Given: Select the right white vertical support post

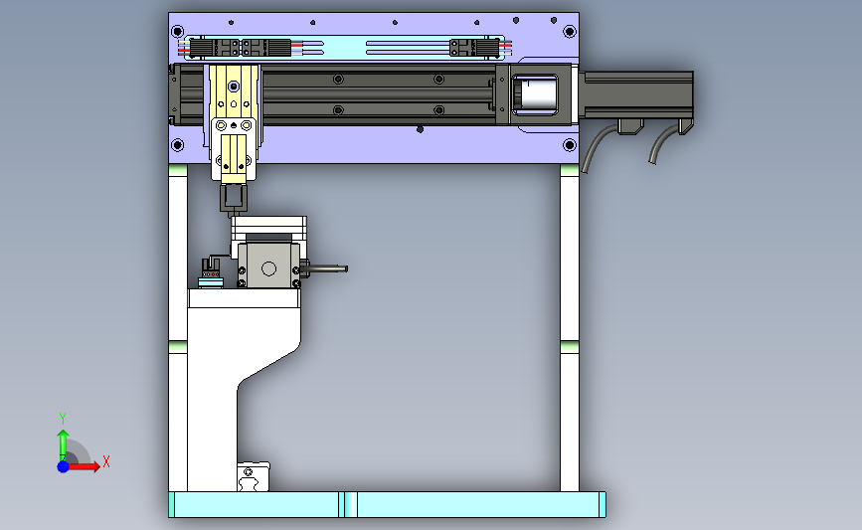Looking at the screenshot, I should 570,328.
